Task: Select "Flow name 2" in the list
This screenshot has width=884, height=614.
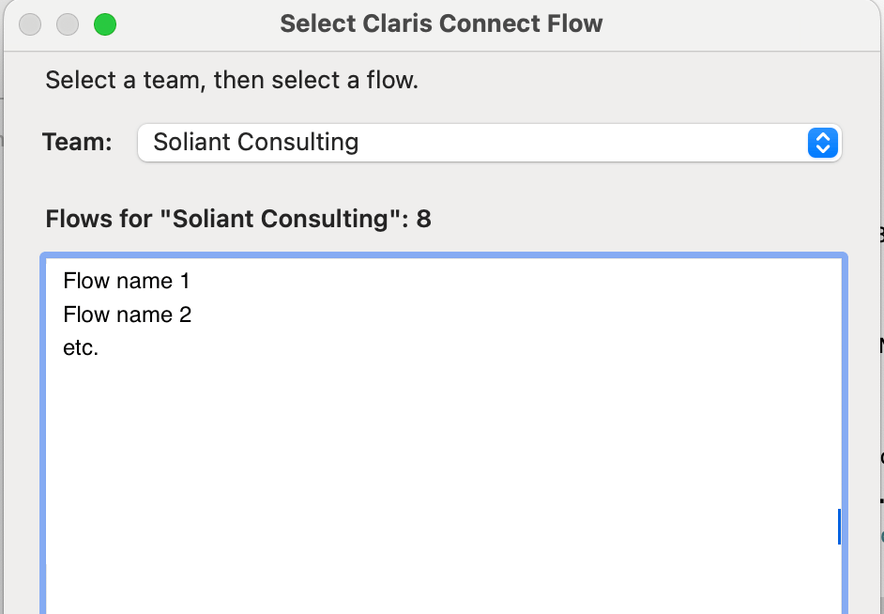Action: (128, 315)
